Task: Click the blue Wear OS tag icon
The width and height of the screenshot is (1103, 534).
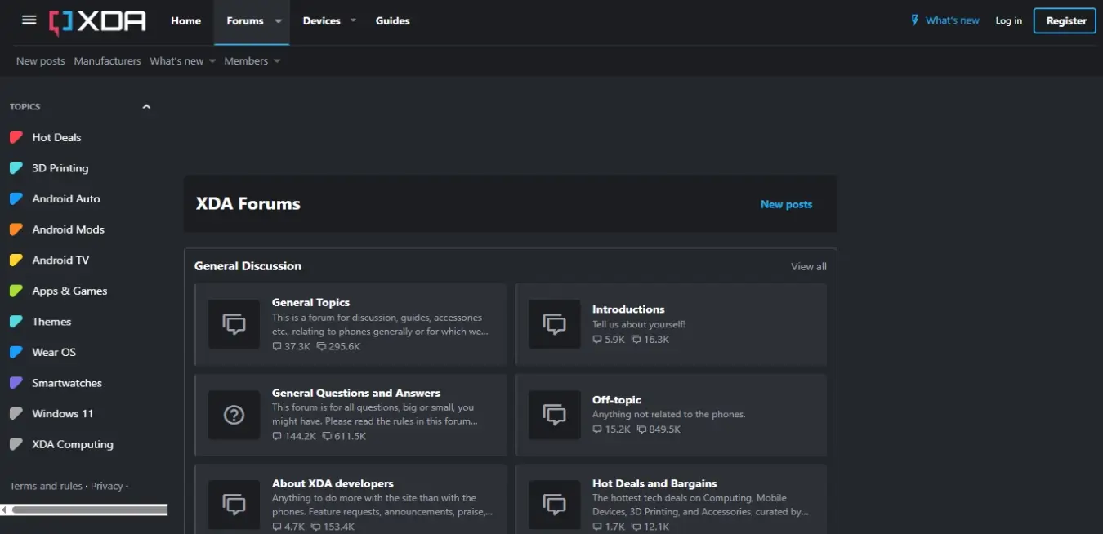Action: click(x=16, y=352)
